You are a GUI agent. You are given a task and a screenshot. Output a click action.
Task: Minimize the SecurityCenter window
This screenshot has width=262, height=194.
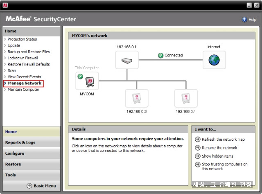point(249,5)
